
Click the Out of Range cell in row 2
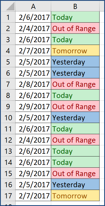[x=75, y=28]
